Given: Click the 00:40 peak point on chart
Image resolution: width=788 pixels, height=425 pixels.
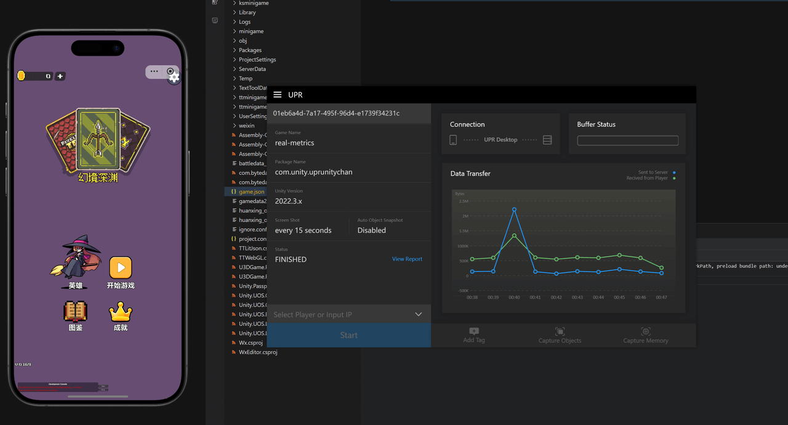Looking at the screenshot, I should click(x=514, y=209).
